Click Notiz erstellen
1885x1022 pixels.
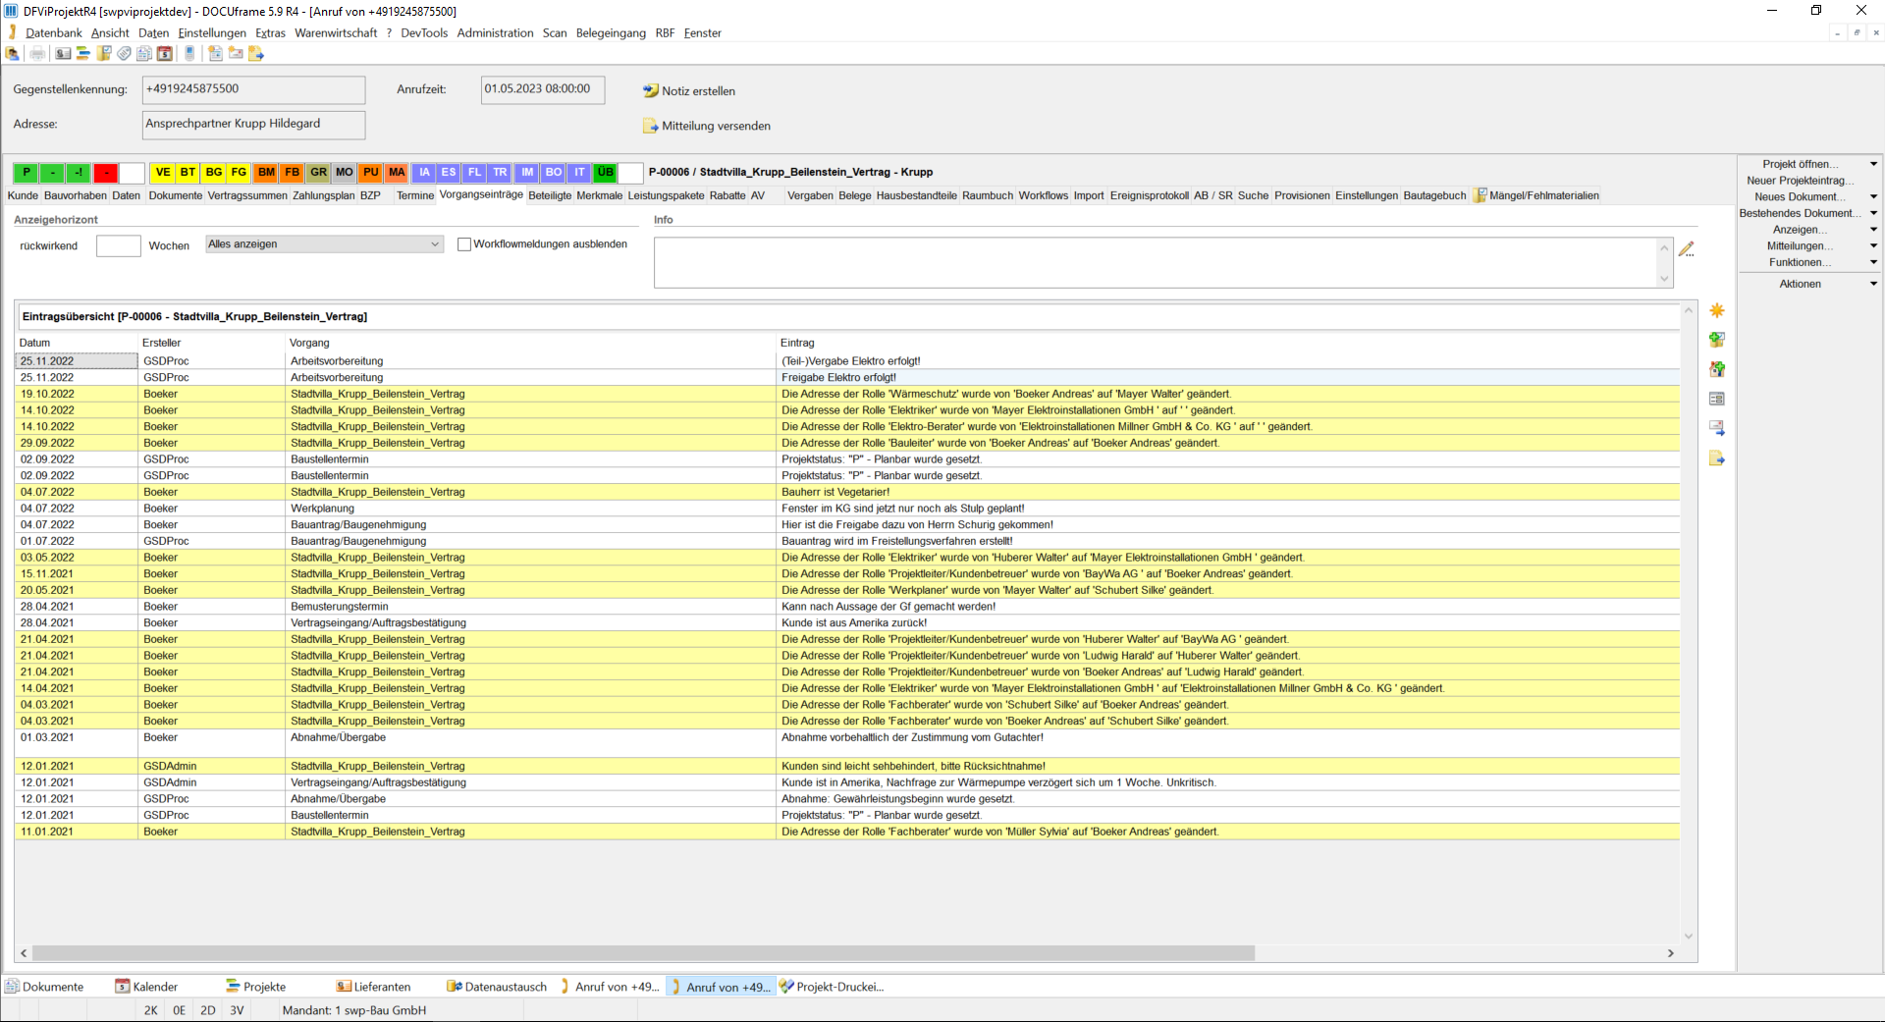(689, 90)
